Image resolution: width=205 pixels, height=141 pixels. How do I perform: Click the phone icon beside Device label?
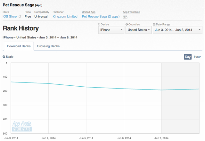[x=99, y=24]
